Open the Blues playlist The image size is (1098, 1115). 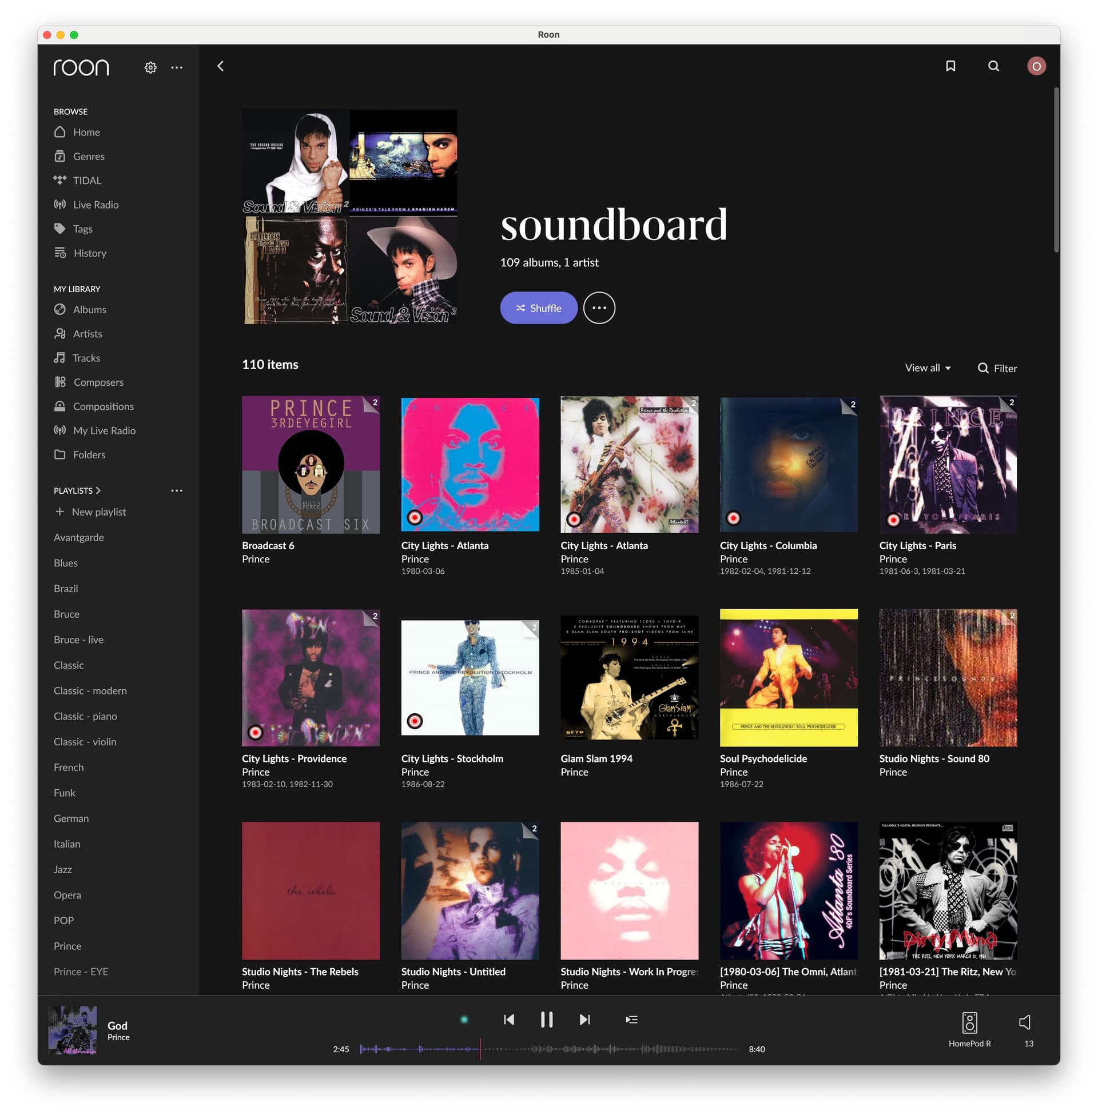click(x=66, y=563)
